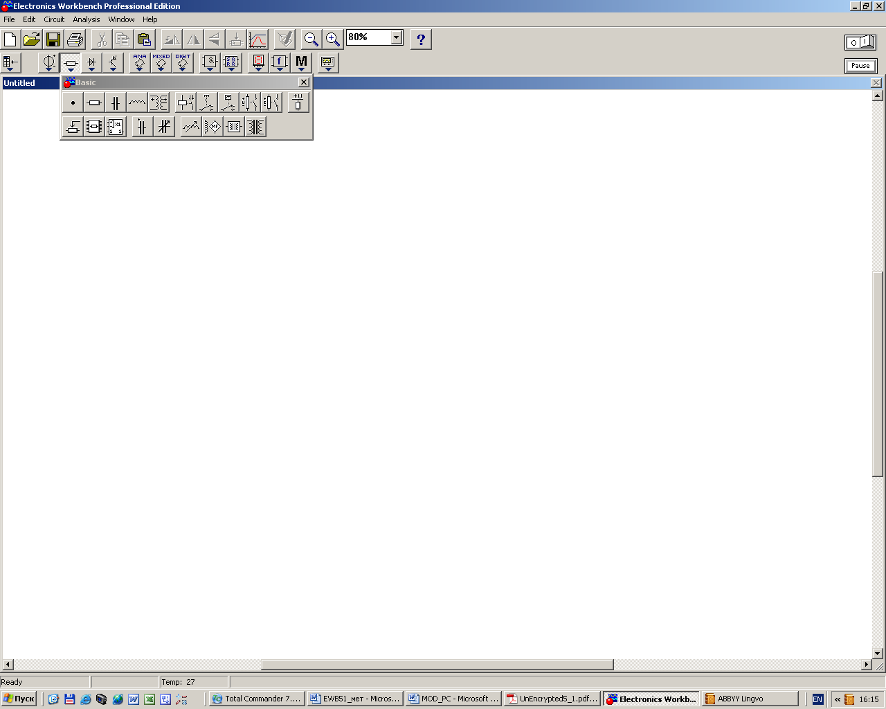Select the Time-Delay Switch component
Viewport: 886px width, 709px height.
click(x=228, y=103)
